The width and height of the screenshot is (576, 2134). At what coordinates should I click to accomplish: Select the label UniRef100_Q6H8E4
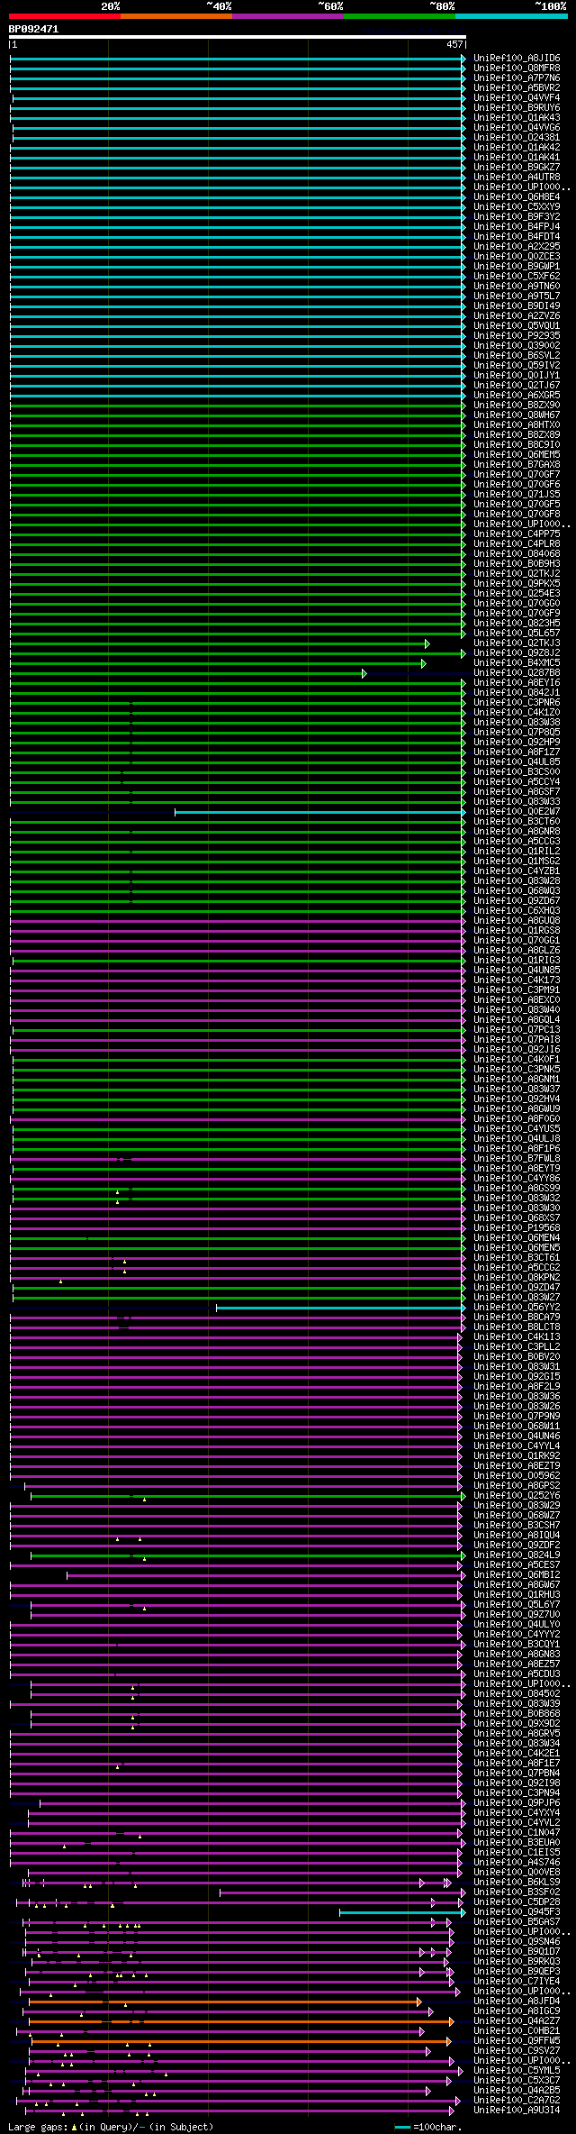517,197
